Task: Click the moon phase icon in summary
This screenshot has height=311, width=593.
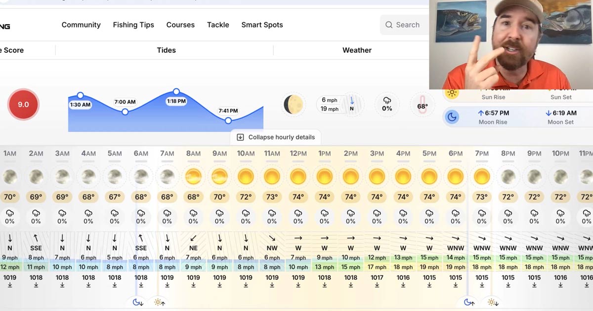Action: [x=294, y=105]
